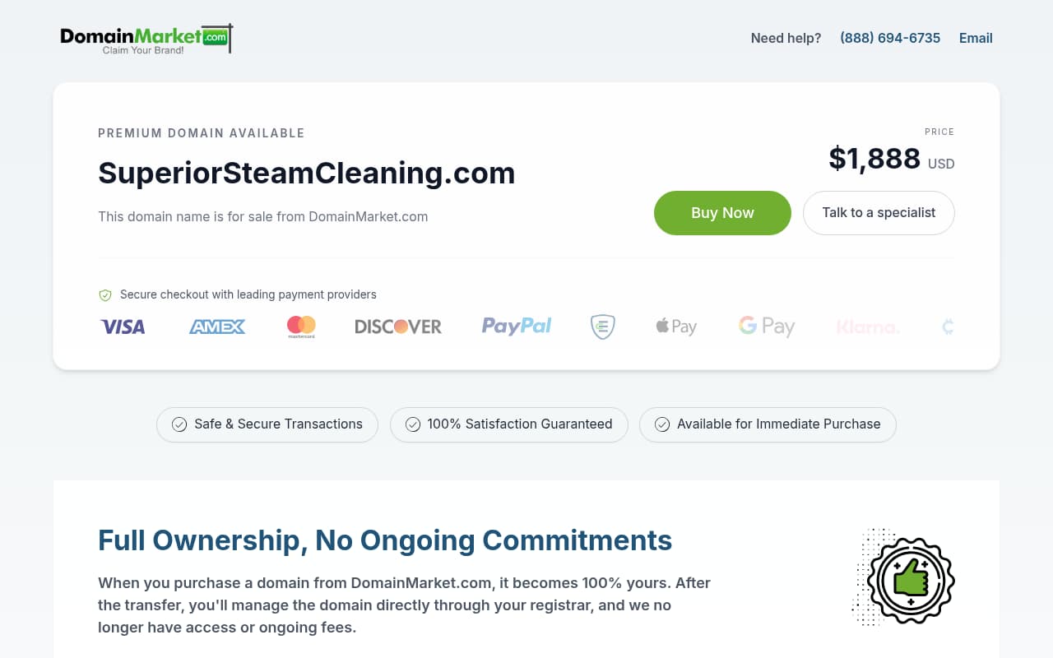Select the Mastercard payment icon
Screen dimensions: 1053x658
click(x=300, y=327)
